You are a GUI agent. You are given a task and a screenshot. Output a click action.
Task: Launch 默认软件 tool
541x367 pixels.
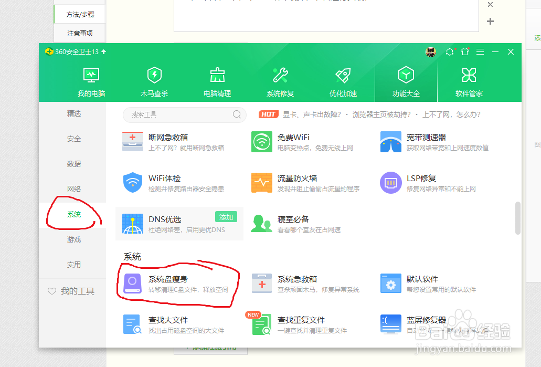(x=428, y=284)
